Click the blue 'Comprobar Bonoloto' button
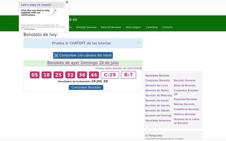Screen dimensions: 226x141 (x=86, y=87)
